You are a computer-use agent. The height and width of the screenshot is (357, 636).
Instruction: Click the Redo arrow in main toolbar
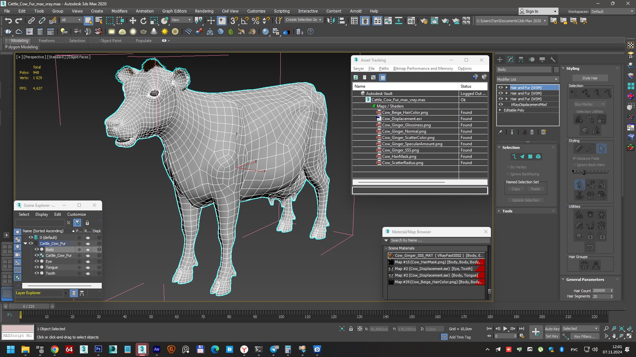(x=19, y=21)
